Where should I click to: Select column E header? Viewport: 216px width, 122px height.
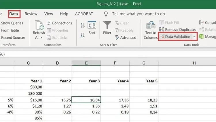(86, 63)
